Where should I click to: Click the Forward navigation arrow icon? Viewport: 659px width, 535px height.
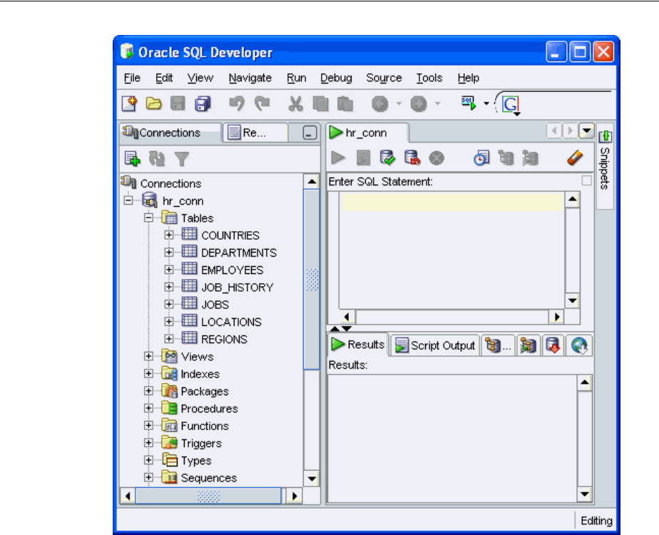(x=419, y=104)
